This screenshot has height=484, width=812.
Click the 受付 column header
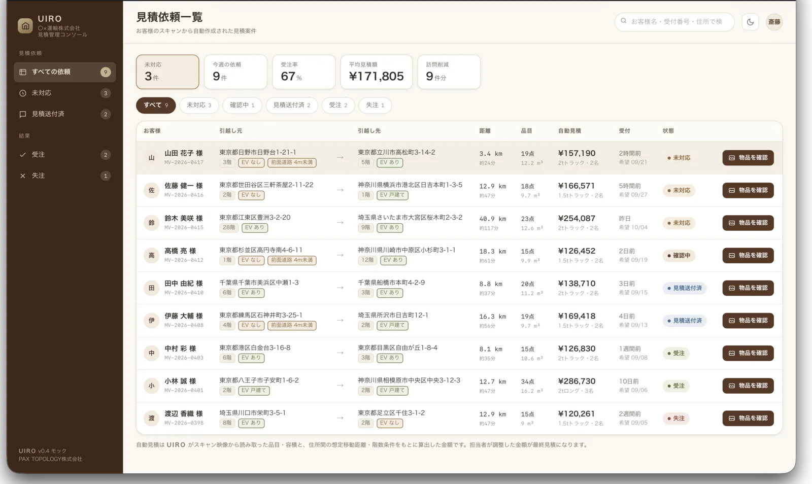624,131
